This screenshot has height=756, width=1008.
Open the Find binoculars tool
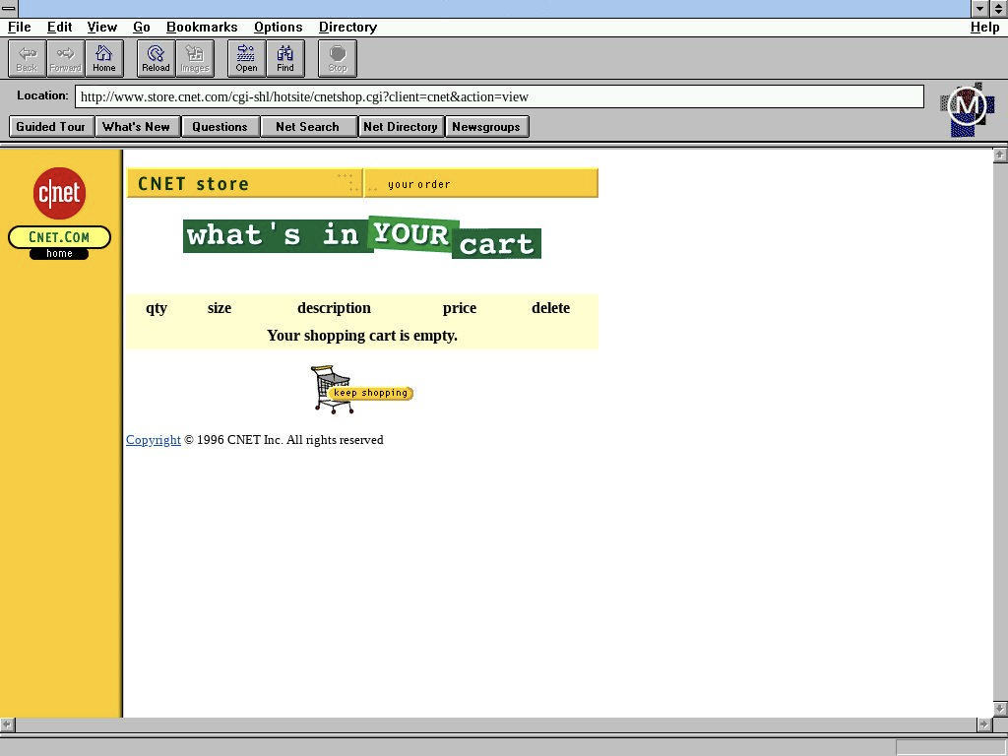[285, 58]
